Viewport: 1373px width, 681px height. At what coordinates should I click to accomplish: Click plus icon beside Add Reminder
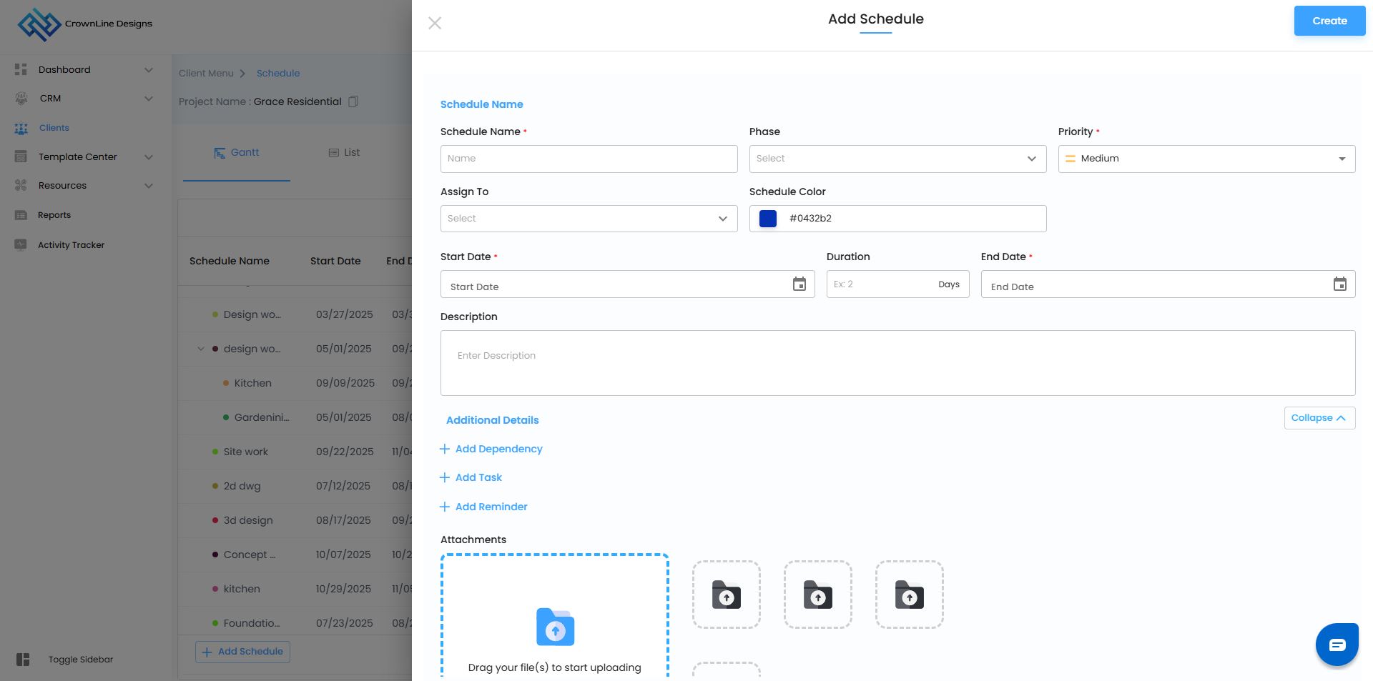[445, 507]
